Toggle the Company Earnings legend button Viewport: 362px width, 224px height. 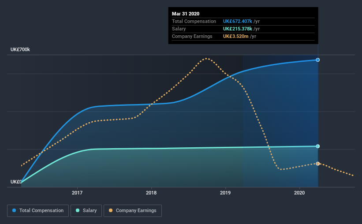click(133, 211)
